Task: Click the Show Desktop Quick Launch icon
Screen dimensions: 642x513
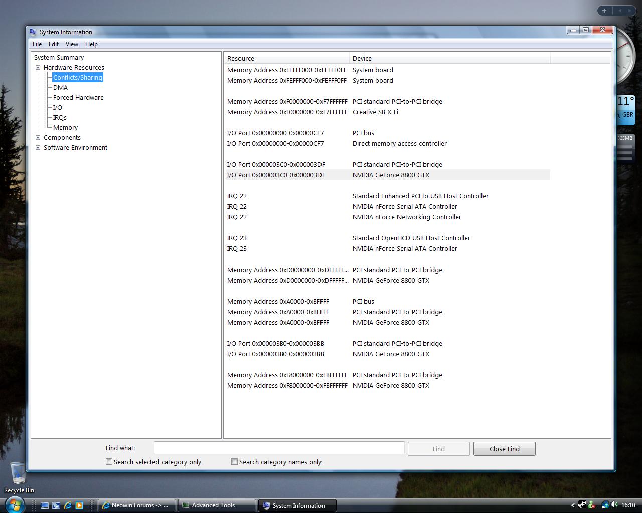Action: coord(45,505)
